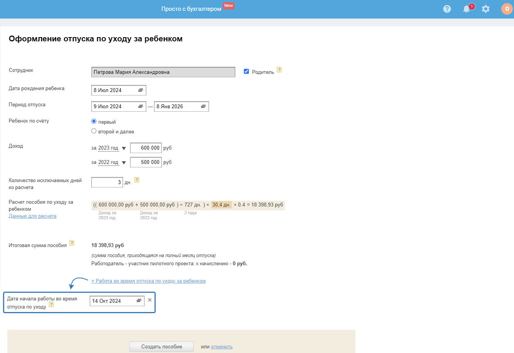Viewport: 514px width, 353px height.
Task: Open calendar for child's birth date
Action: [140, 90]
